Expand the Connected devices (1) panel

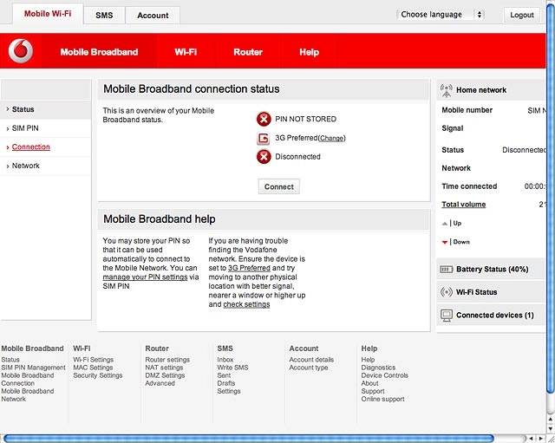pyautogui.click(x=491, y=315)
